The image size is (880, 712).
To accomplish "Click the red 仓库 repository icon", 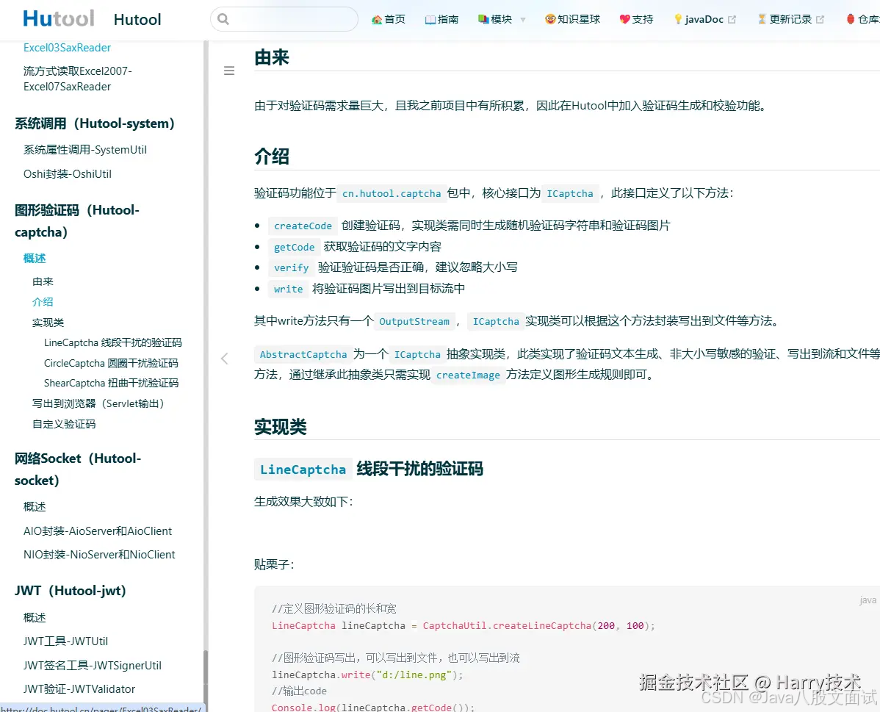I will 851,18.
